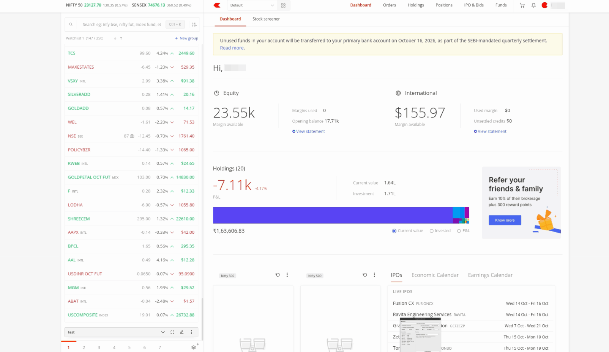The width and height of the screenshot is (609, 352).
Task: Edit the test group with pencil icon
Action: (x=181, y=332)
